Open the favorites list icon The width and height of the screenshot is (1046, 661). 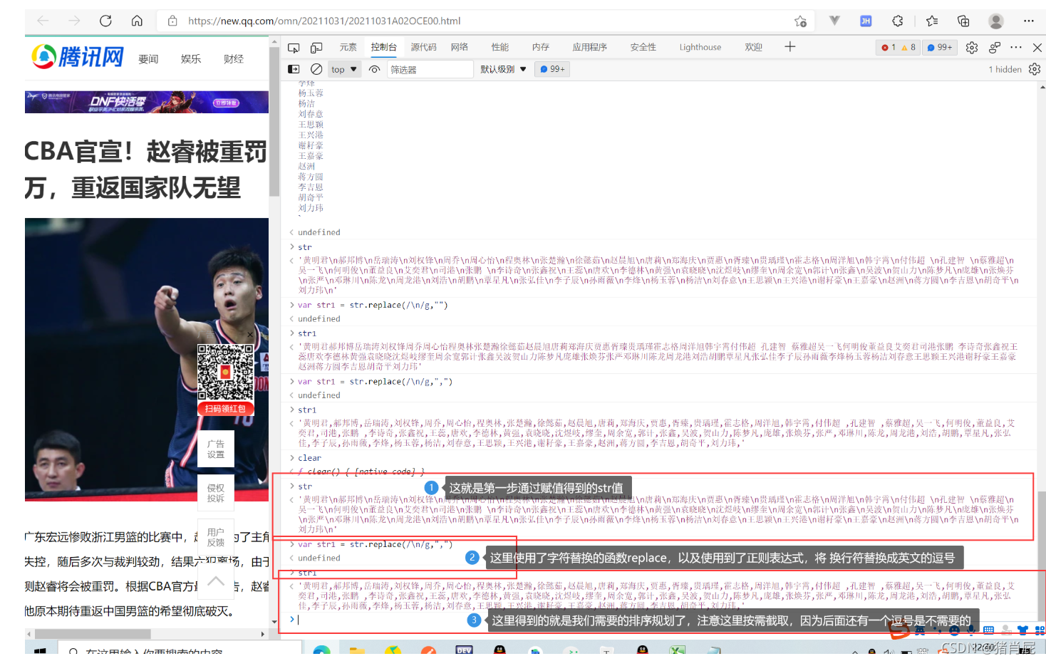click(x=932, y=21)
